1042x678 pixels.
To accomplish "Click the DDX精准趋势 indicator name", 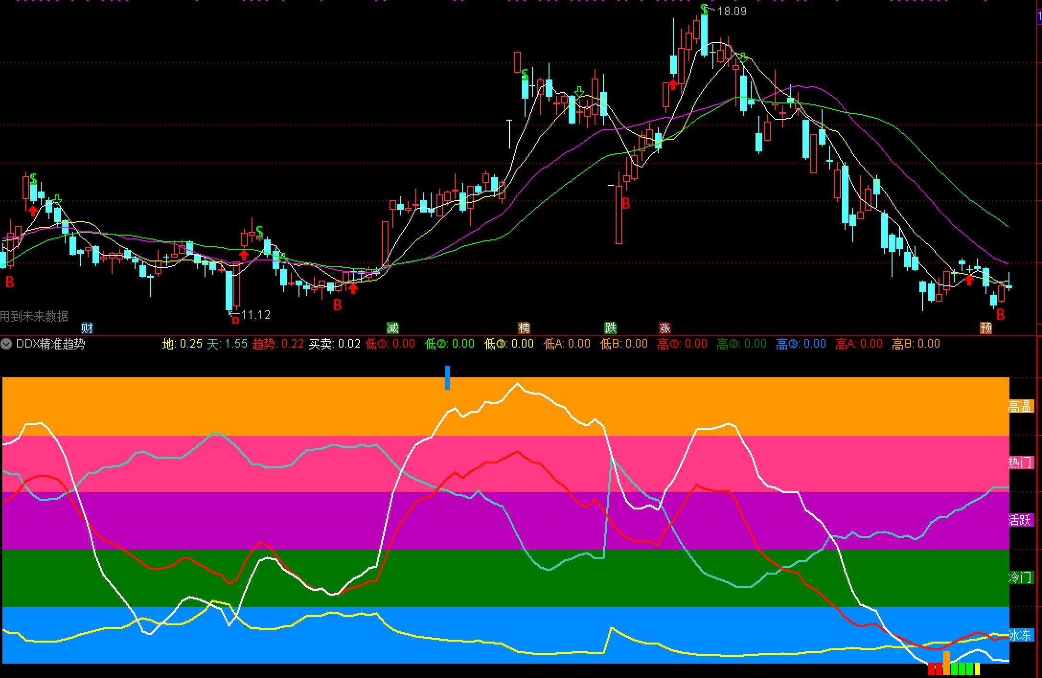I will (50, 344).
